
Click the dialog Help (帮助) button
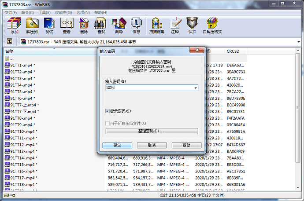186,145
